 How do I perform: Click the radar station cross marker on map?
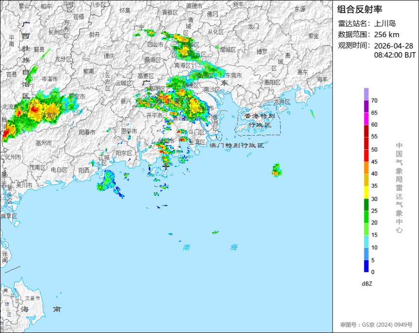(x=166, y=167)
